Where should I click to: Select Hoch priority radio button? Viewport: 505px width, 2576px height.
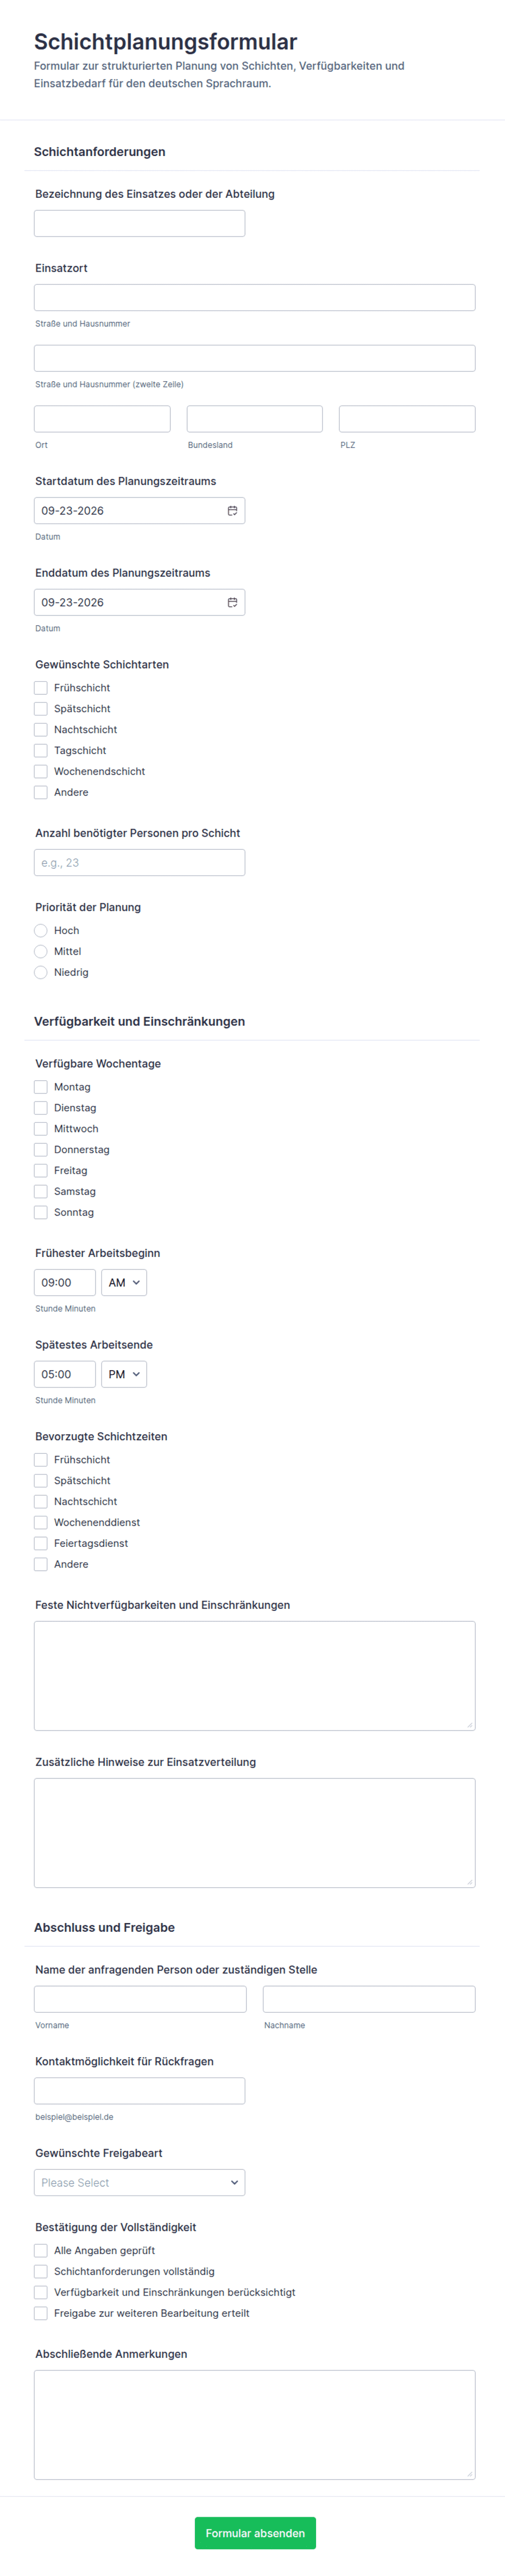point(41,931)
